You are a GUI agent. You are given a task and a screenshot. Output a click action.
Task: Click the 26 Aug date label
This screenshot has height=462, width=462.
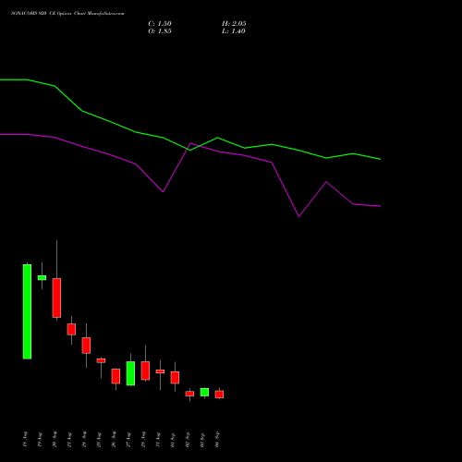coord(114,439)
